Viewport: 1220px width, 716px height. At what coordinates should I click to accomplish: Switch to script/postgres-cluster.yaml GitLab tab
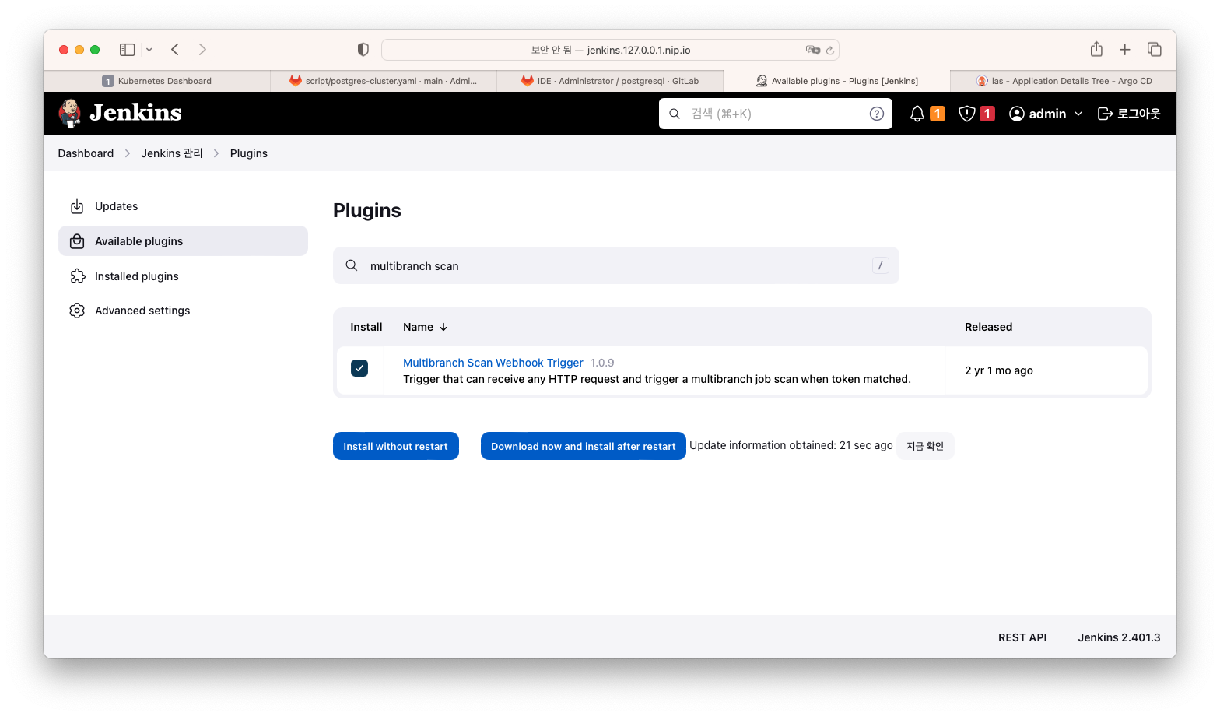pos(384,81)
